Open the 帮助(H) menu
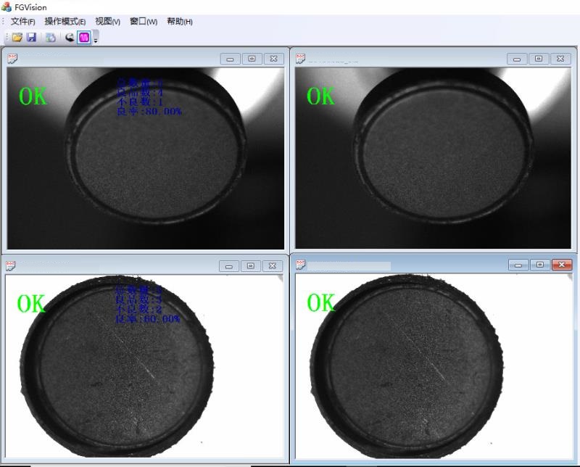 (179, 22)
